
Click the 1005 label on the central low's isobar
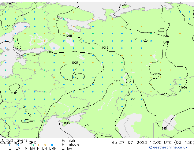coord(75,63)
